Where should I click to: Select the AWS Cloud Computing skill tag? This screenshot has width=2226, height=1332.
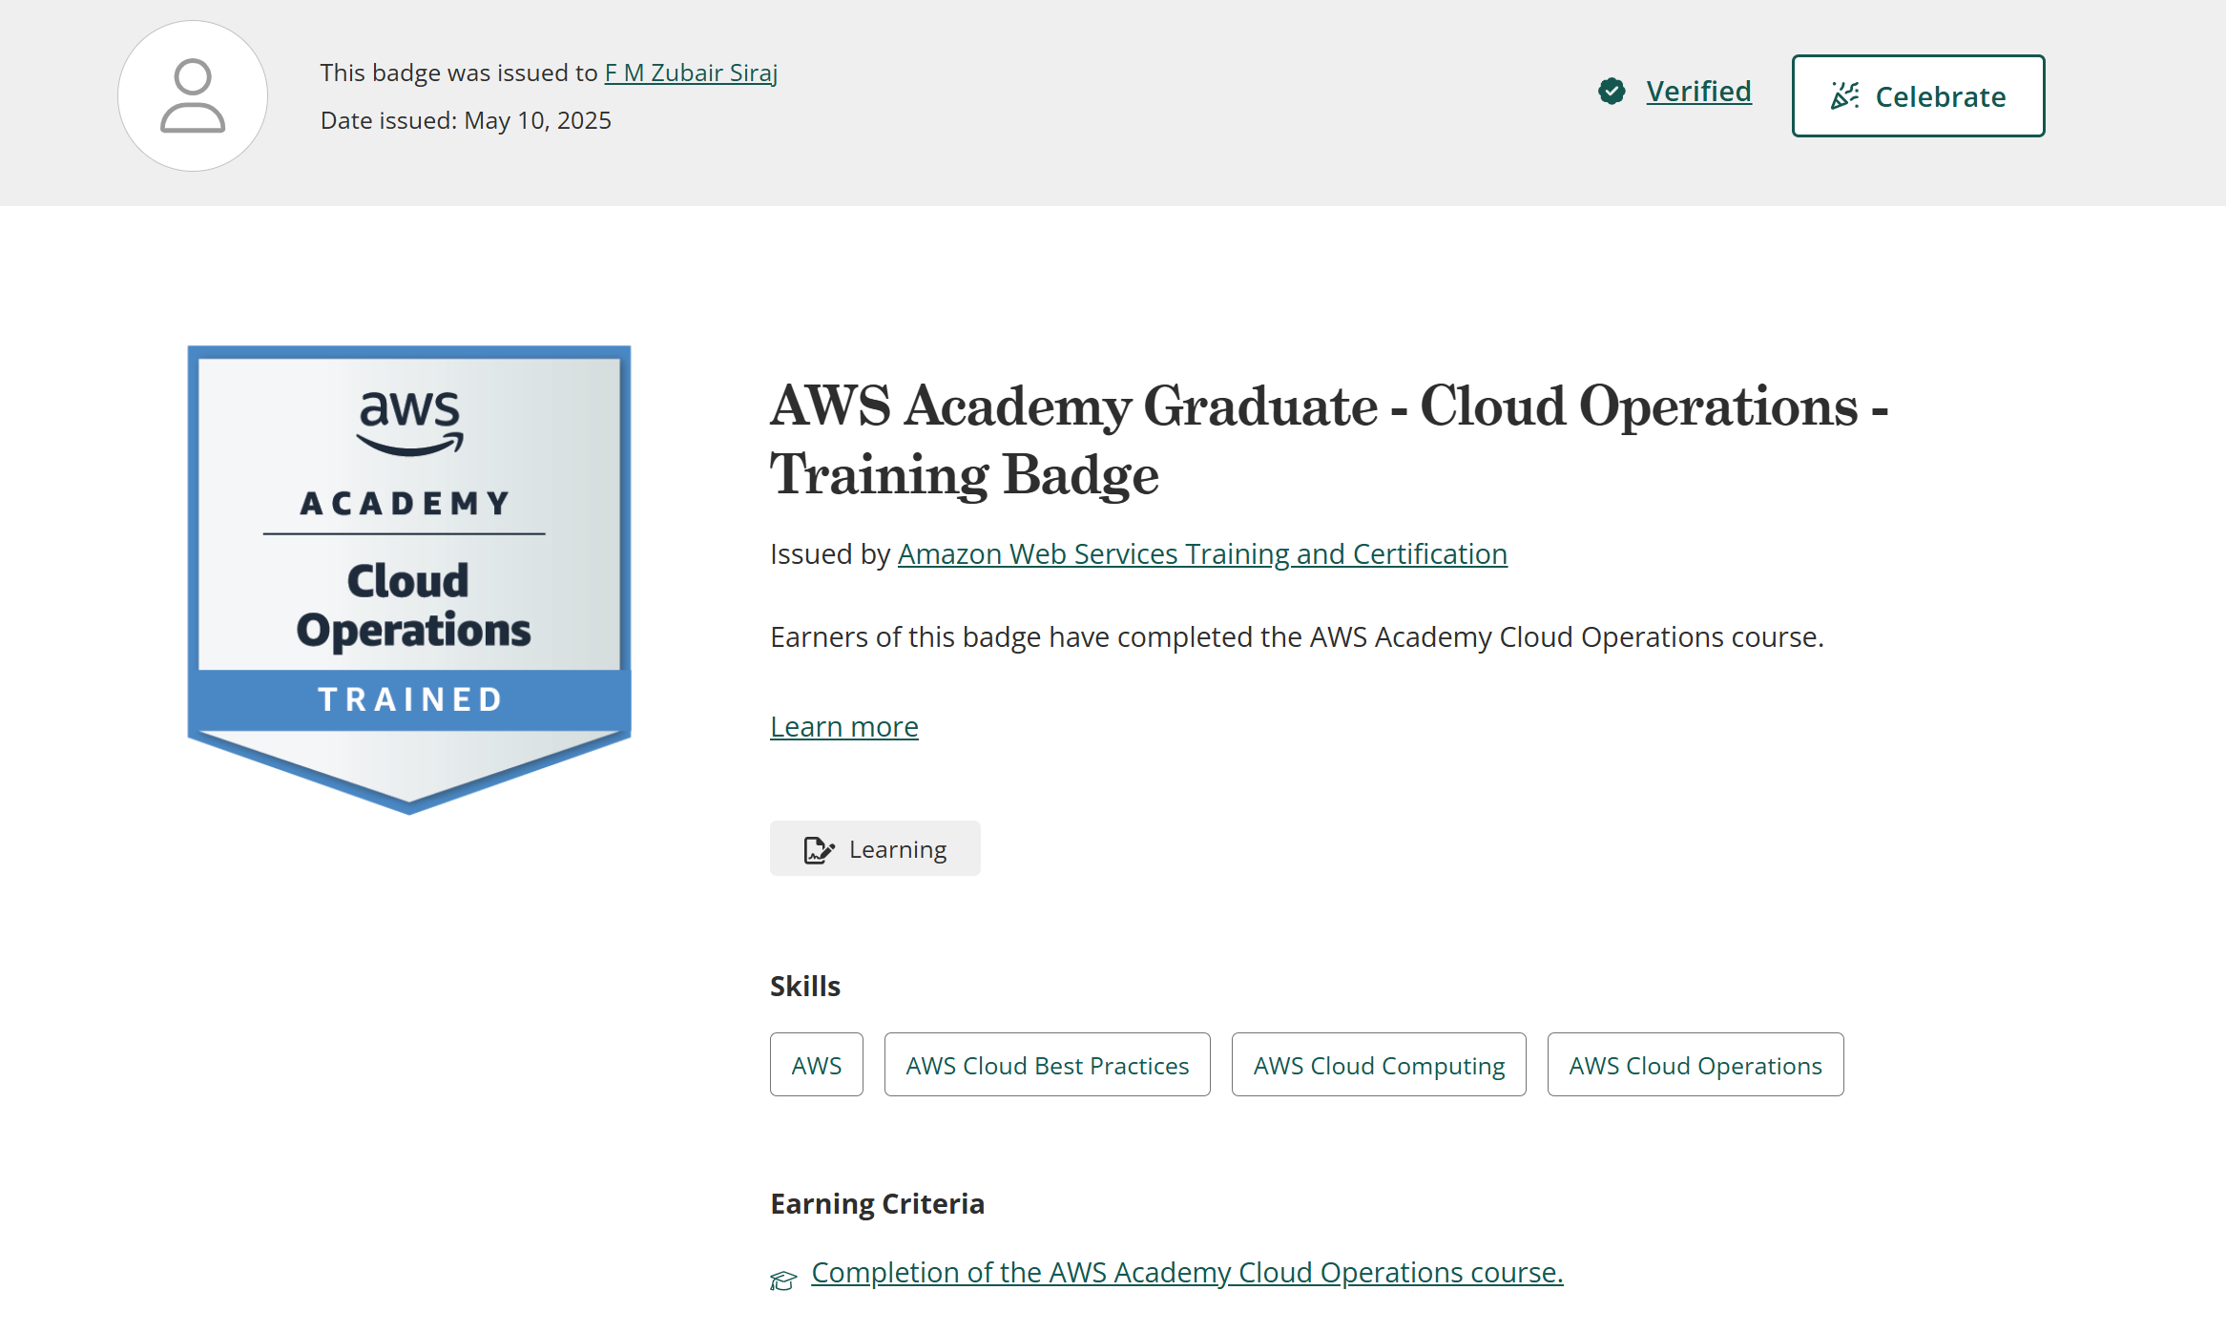pyautogui.click(x=1379, y=1065)
